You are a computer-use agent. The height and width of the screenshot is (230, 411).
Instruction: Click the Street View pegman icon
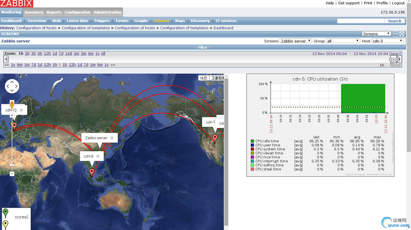point(12,104)
